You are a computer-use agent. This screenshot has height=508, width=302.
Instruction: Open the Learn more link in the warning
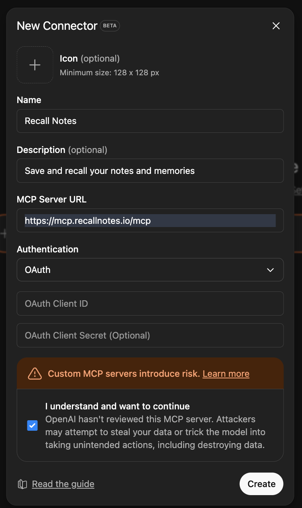click(226, 374)
